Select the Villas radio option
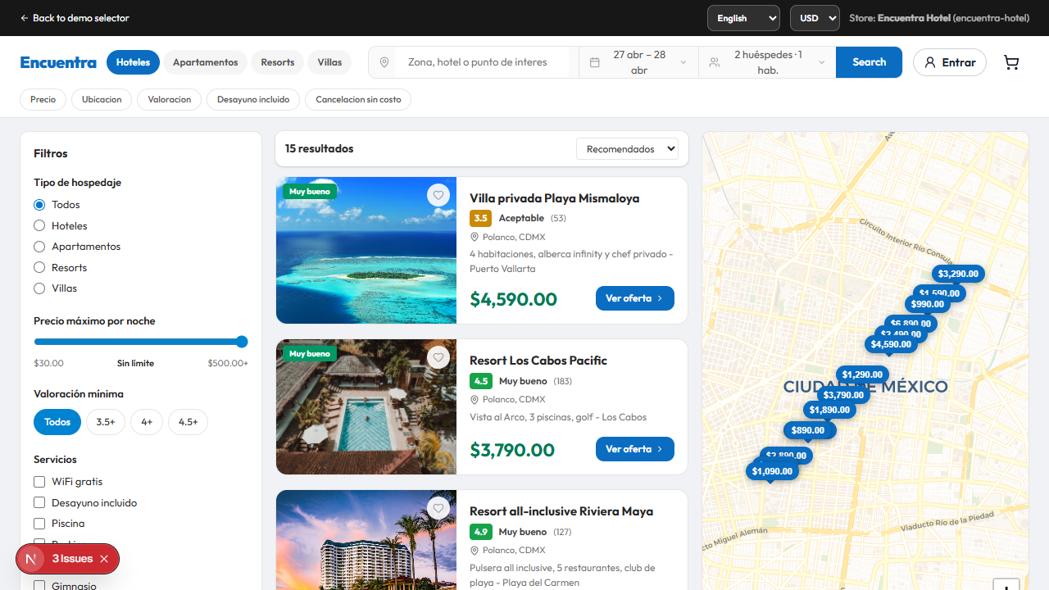This screenshot has height=590, width=1049. coord(39,288)
